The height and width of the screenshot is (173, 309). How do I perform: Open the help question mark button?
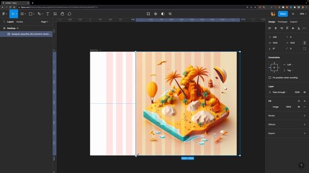click(x=301, y=165)
